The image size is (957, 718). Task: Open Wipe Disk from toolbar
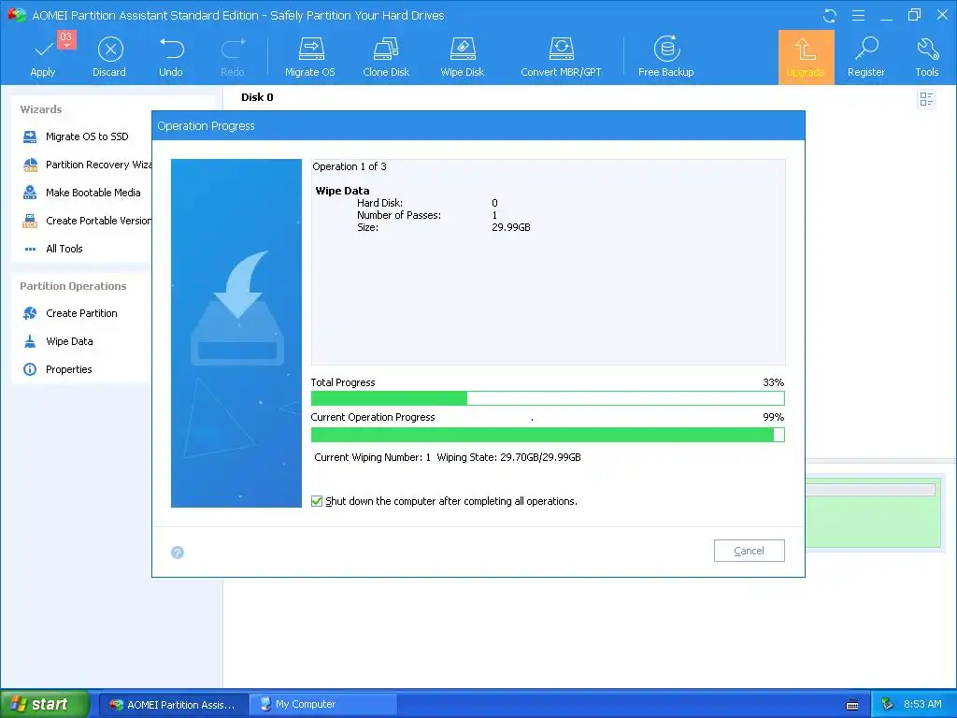[x=462, y=57]
